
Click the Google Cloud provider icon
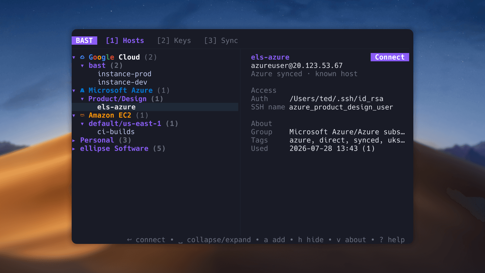82,57
